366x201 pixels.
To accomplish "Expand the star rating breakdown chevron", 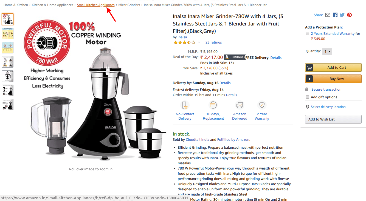I will pos(199,42).
